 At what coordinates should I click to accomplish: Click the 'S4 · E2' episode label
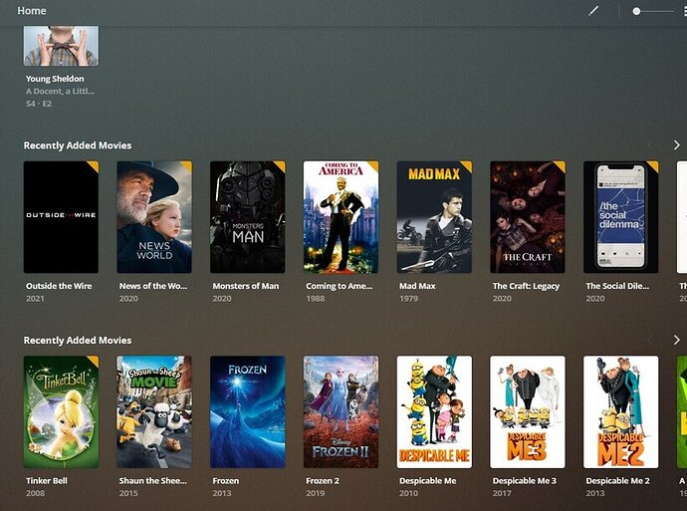[x=39, y=104]
